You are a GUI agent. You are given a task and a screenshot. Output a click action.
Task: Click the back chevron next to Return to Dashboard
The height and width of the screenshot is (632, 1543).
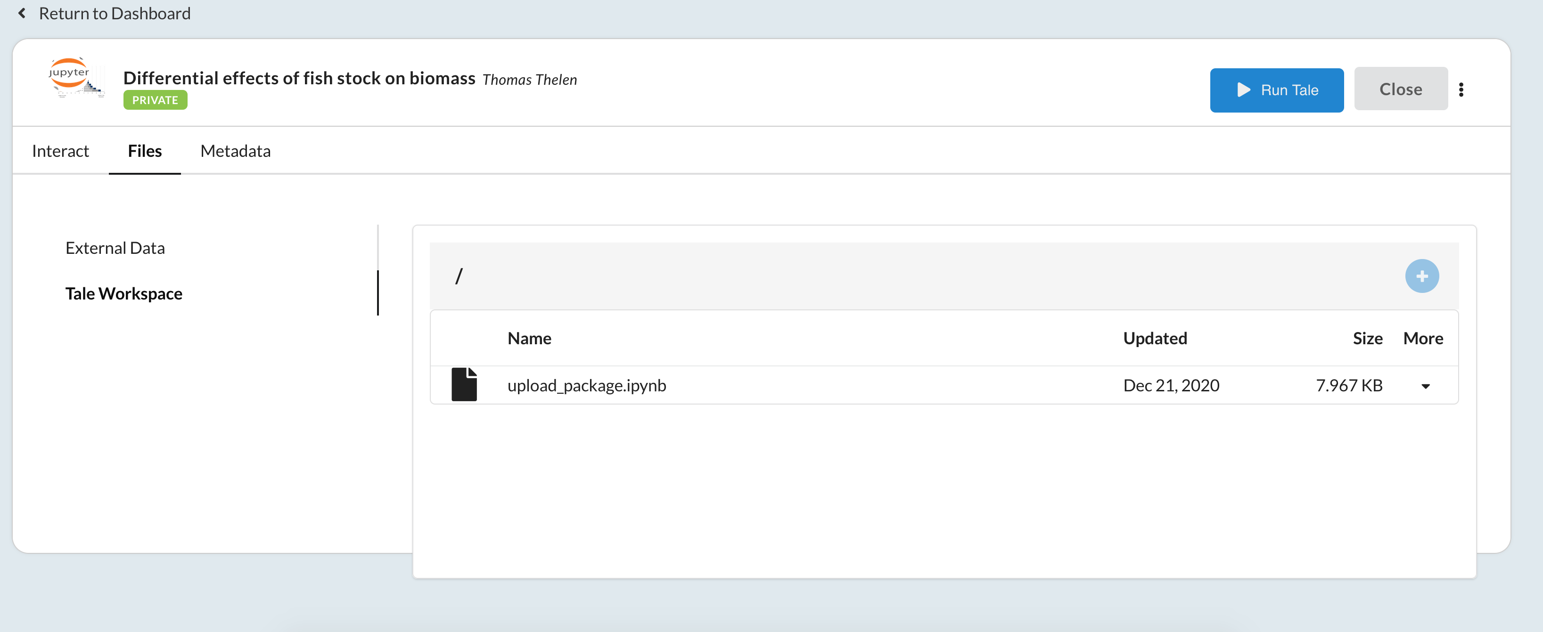click(22, 13)
